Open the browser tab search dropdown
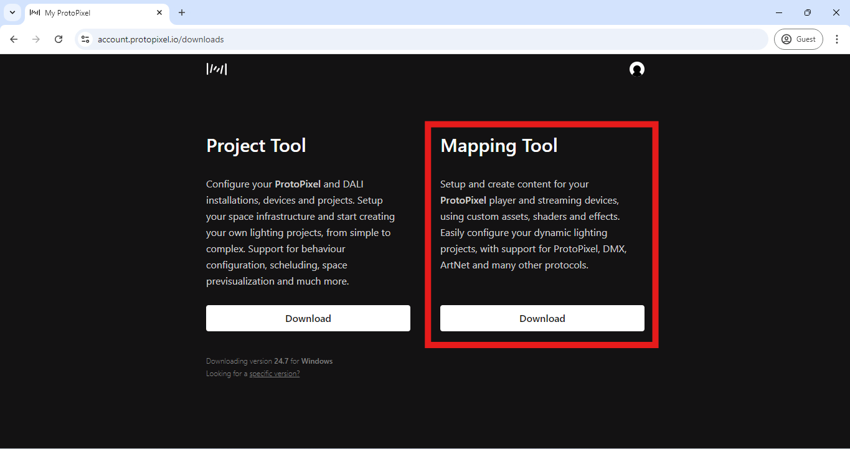850x449 pixels. [12, 12]
